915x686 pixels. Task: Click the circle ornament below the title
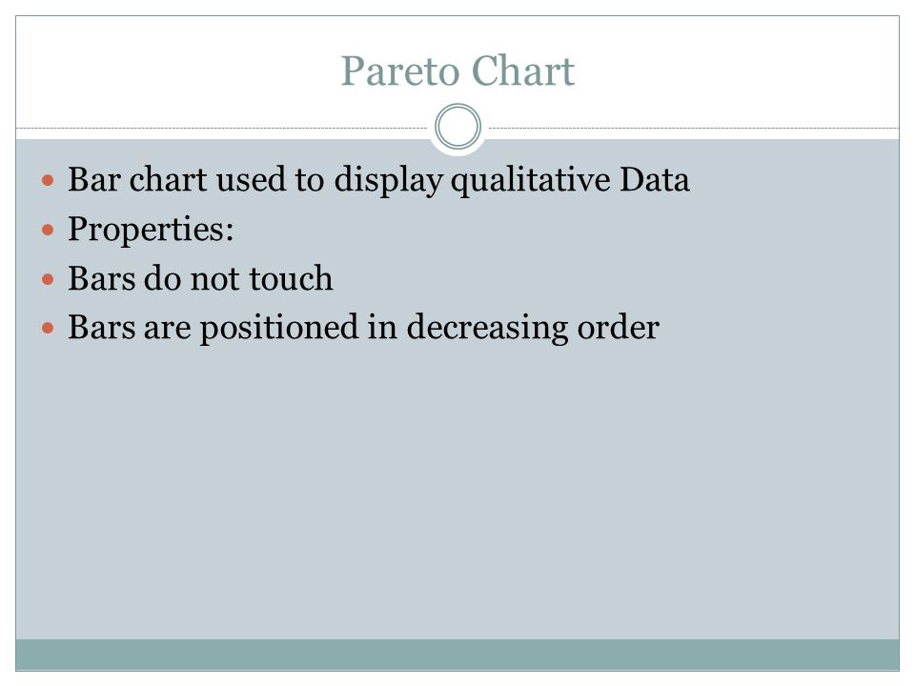[x=458, y=127]
